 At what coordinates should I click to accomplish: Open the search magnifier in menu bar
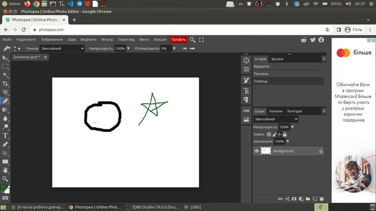click(x=192, y=40)
